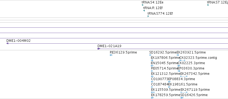The image size is (228, 99).
Task: Open the EN15045.5prime feature label
Action: [x=165, y=63]
